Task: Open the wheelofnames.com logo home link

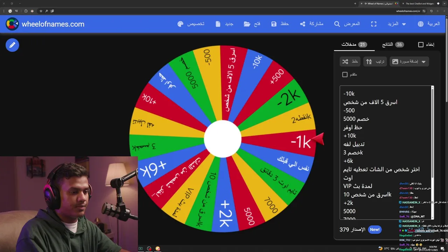Action: [x=45, y=24]
